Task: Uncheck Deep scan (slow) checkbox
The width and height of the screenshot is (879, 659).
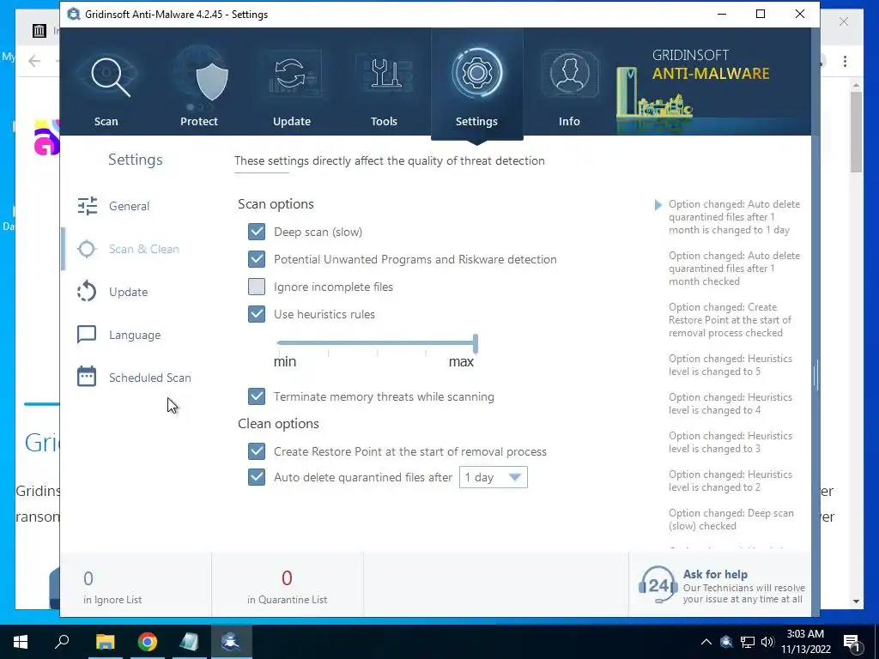Action: pos(257,232)
